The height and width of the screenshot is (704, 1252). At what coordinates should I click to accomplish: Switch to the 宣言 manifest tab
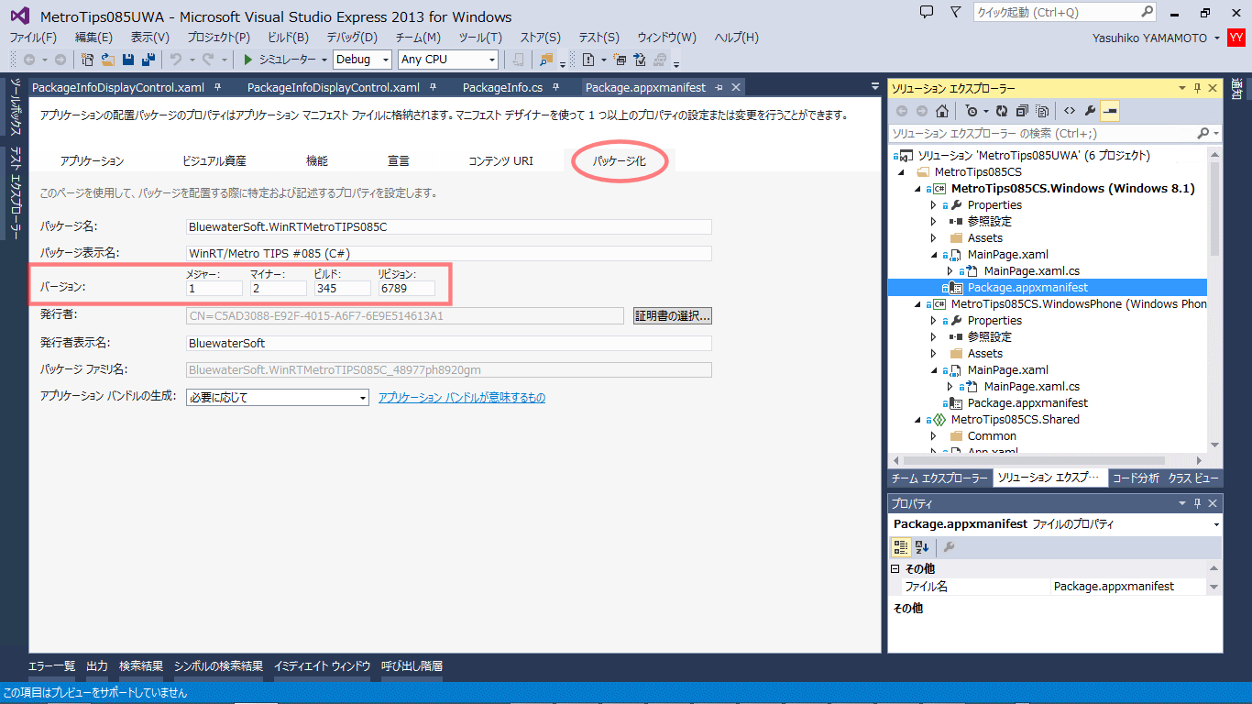click(x=398, y=160)
